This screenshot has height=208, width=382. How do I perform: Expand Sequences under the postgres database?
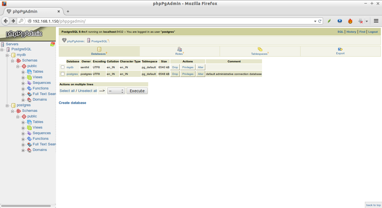pos(23,133)
